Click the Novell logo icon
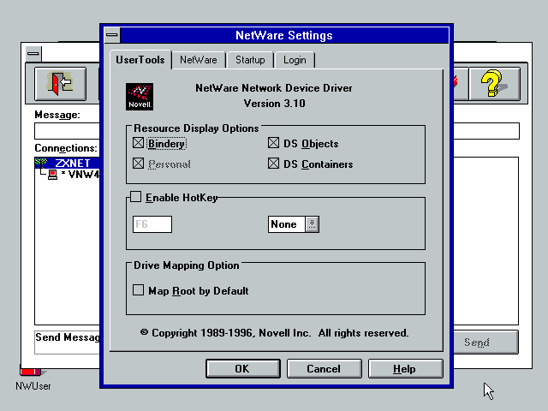 coord(140,97)
